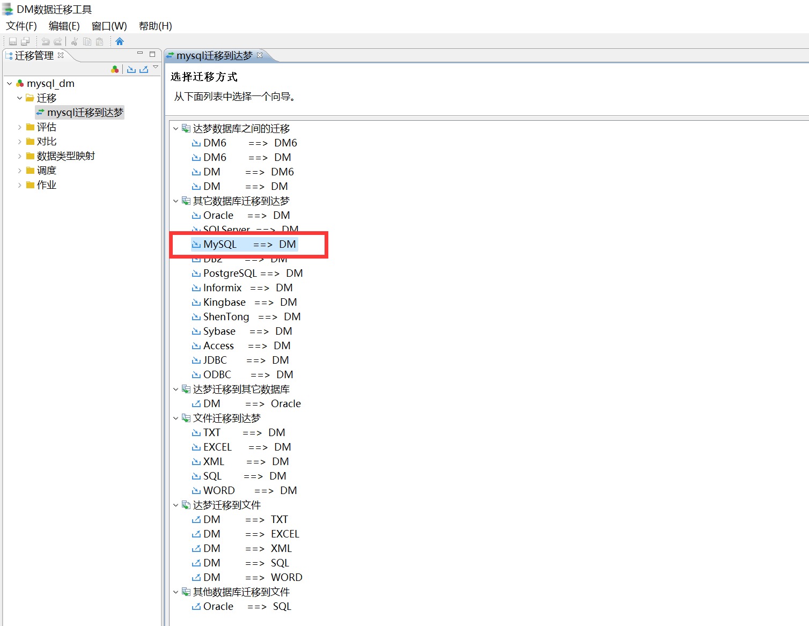This screenshot has width=809, height=626.
Task: Click the export icon beside DM ==> Oracle
Action: click(196, 404)
